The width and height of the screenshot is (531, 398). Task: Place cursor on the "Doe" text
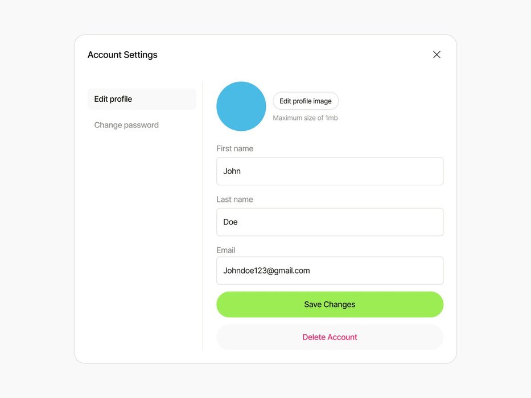tap(230, 222)
